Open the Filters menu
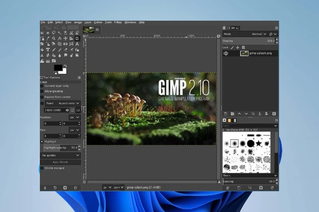This screenshot has height=212, width=319. [118, 22]
